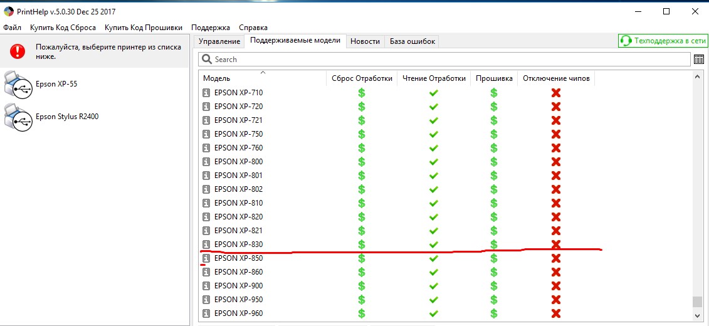Switch to the Новости tab
Viewport: 709px width, 326px height.
(365, 41)
